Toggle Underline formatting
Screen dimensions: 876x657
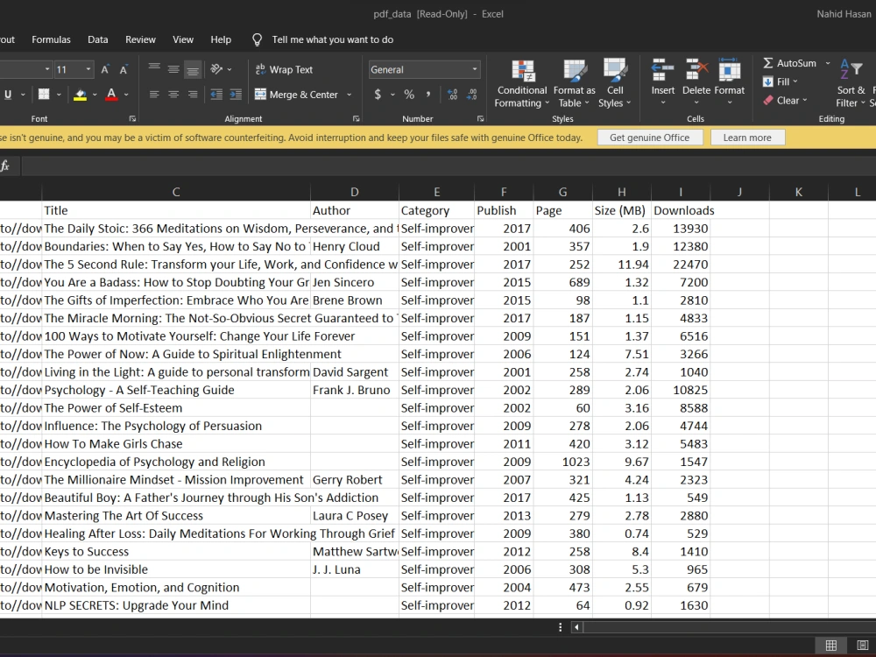click(x=7, y=94)
